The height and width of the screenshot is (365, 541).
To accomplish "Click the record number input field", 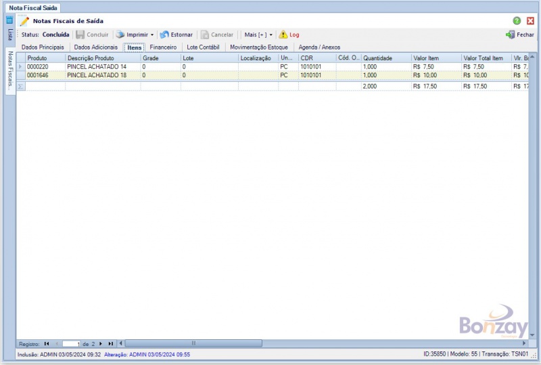I will coord(71,344).
